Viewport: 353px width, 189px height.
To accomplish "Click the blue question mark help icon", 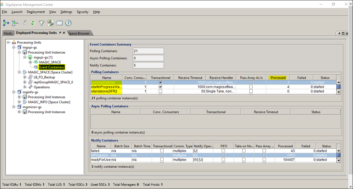I will [68, 23].
